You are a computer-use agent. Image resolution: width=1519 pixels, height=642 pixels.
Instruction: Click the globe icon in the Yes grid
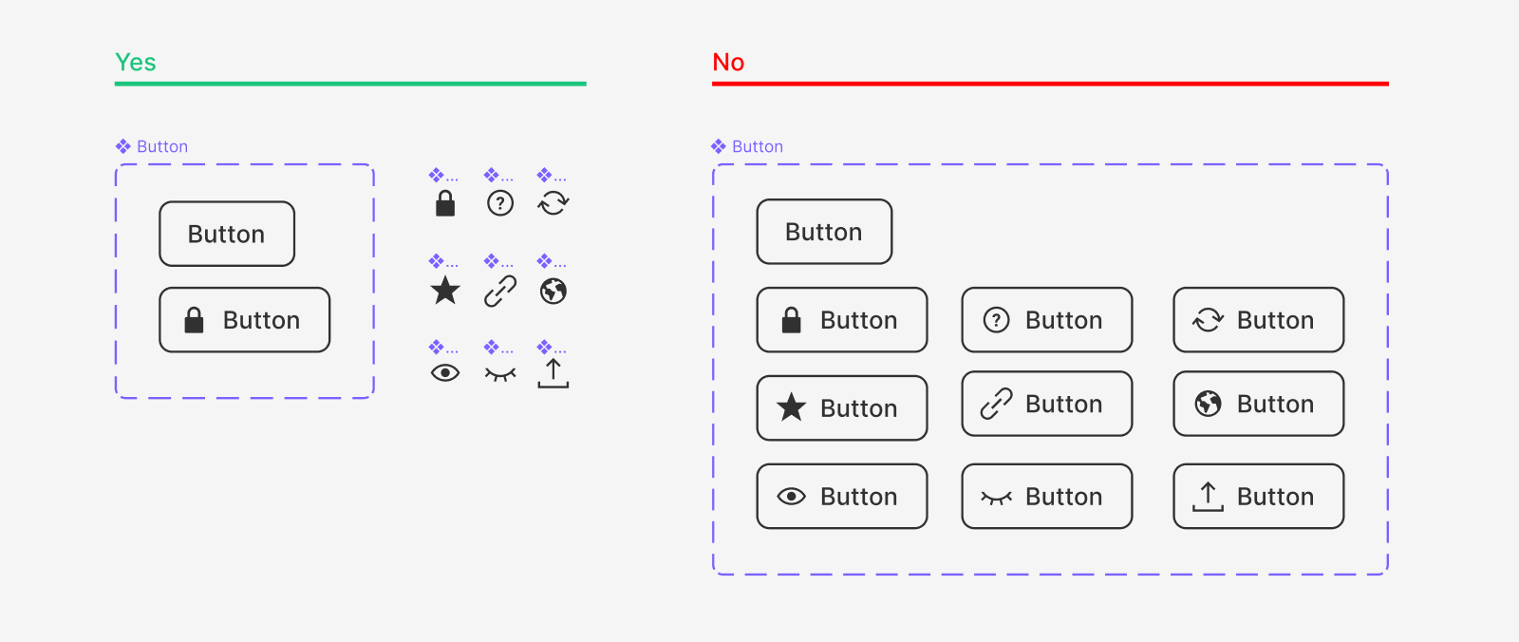coord(553,291)
